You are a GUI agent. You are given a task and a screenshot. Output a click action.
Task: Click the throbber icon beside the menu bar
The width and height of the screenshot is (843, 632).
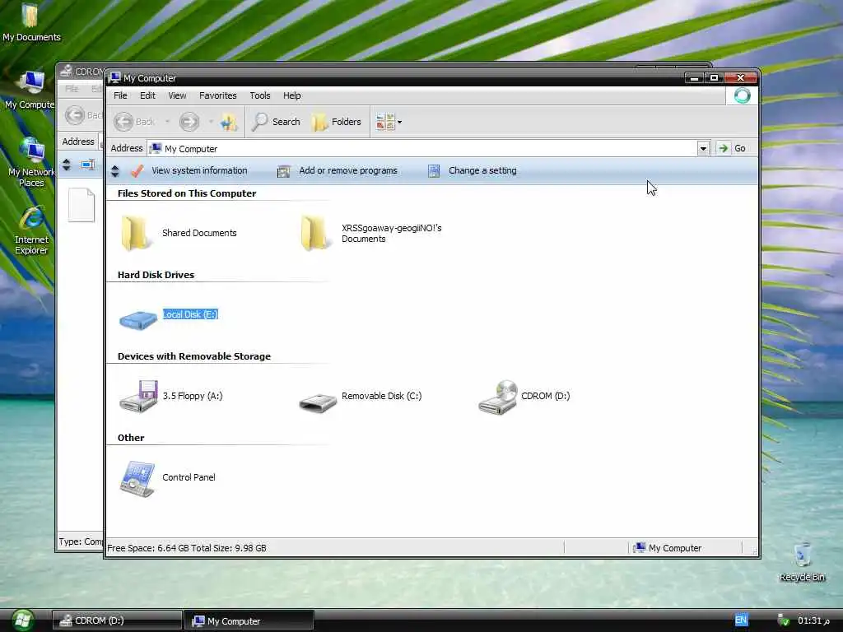click(x=742, y=95)
